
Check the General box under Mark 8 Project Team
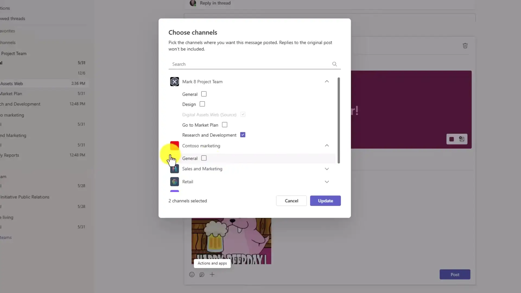(x=204, y=94)
